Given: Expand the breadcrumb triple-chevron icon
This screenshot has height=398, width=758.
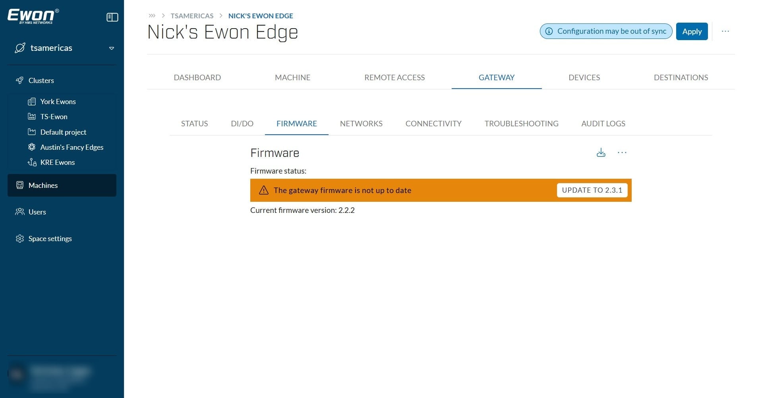Looking at the screenshot, I should (x=152, y=16).
